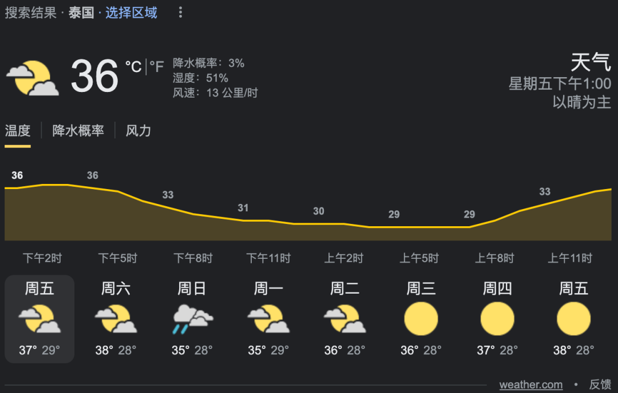Open the three-dot more options menu
Screen dimensions: 618x393
[x=181, y=13]
